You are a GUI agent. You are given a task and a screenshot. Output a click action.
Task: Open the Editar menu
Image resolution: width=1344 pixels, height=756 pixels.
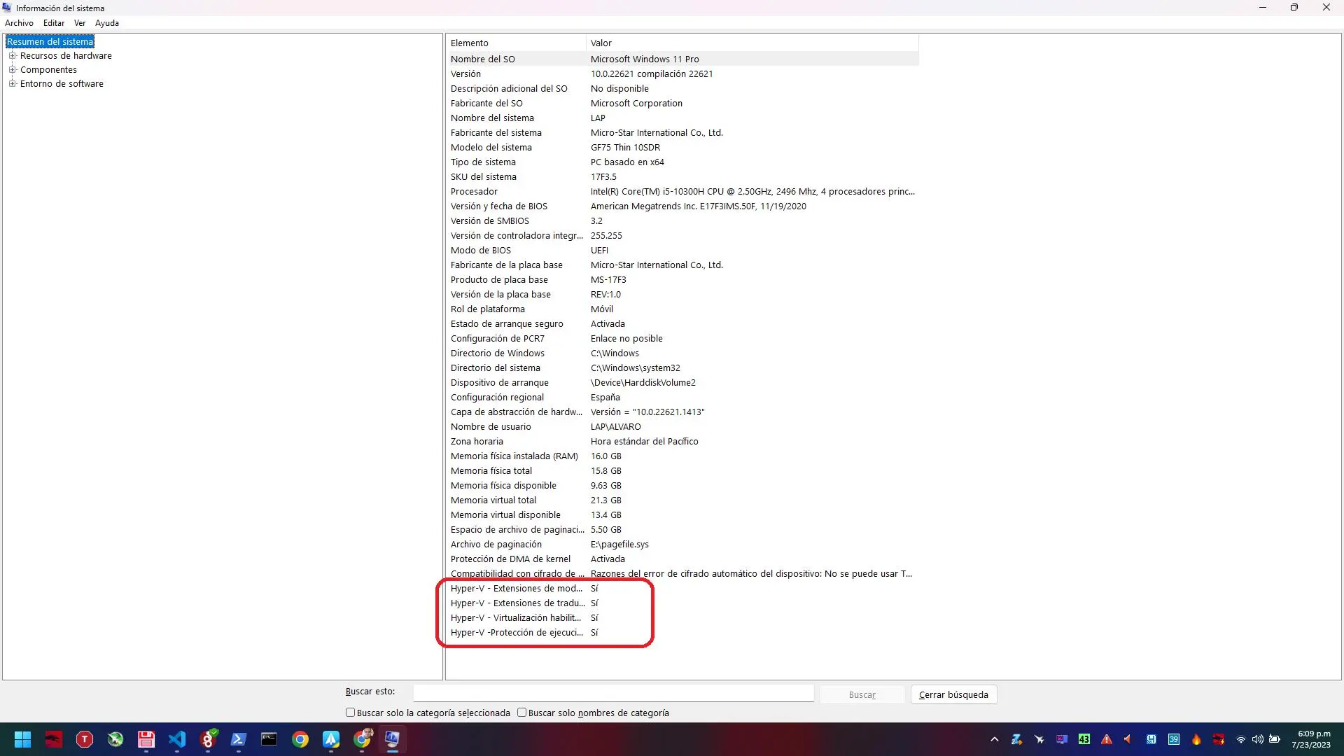pyautogui.click(x=54, y=23)
